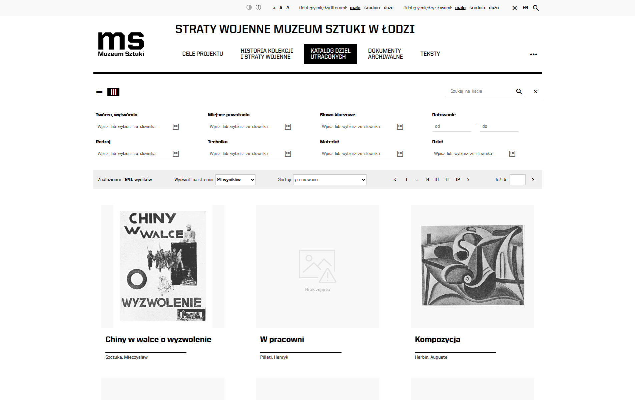Go to next results page arrow

pyautogui.click(x=468, y=180)
